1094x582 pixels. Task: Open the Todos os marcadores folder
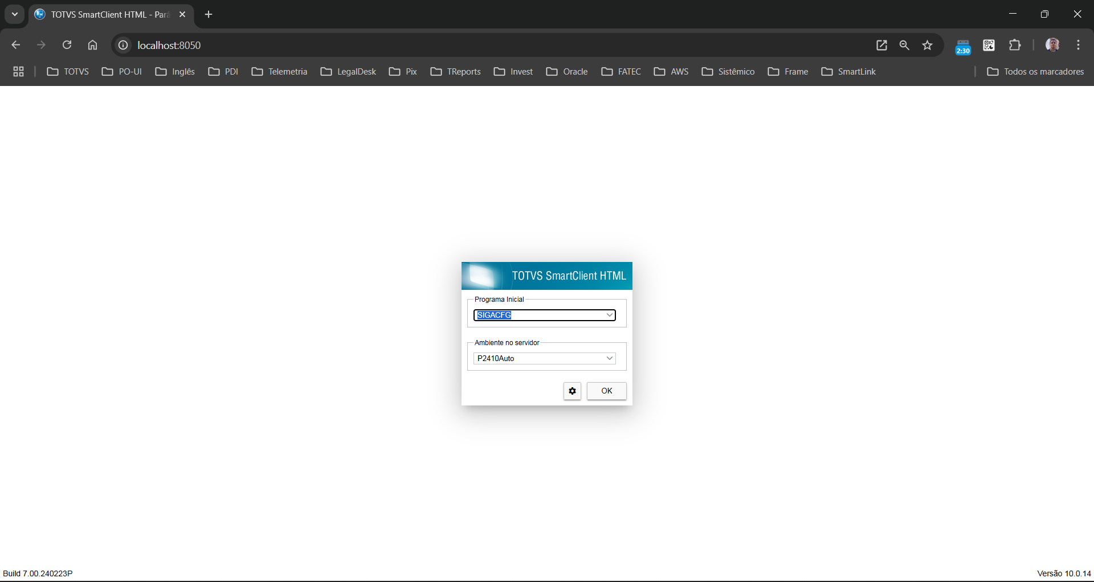click(x=1035, y=71)
